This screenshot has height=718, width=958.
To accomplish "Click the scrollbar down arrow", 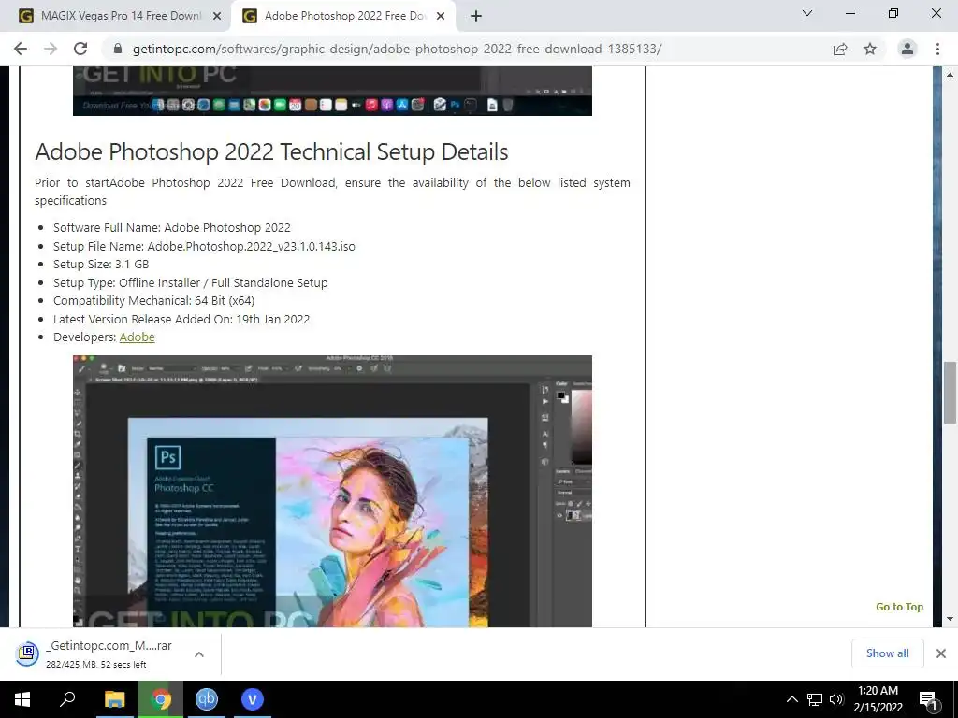I will [x=950, y=619].
